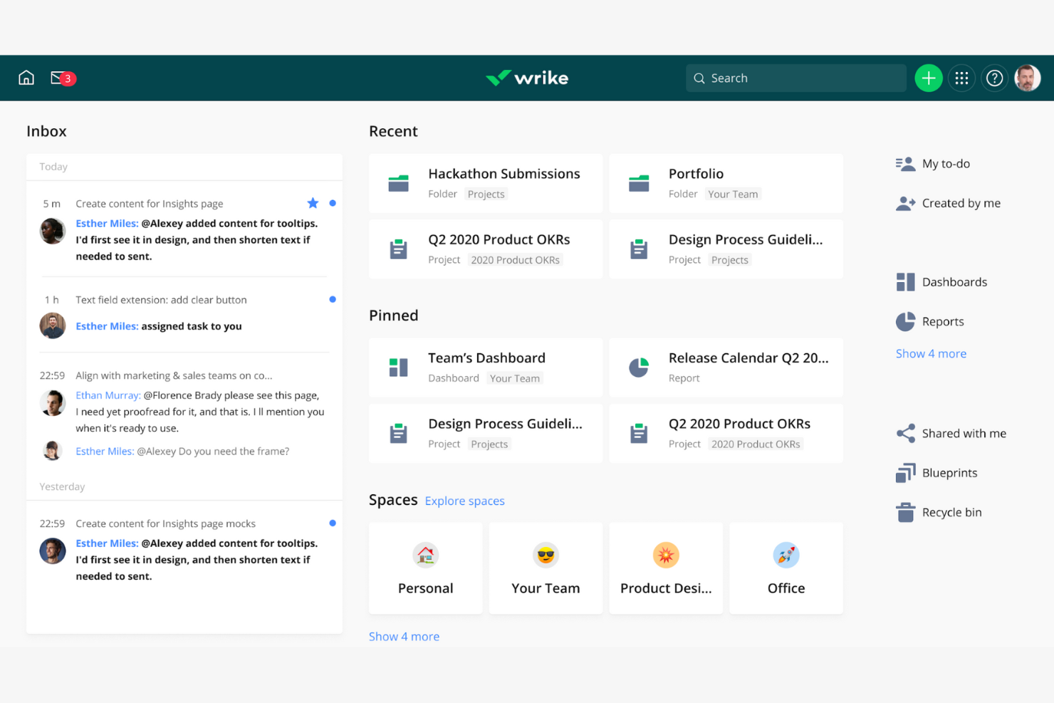Viewport: 1054px width, 703px height.
Task: Open the apps grid launcher icon
Action: tap(961, 78)
